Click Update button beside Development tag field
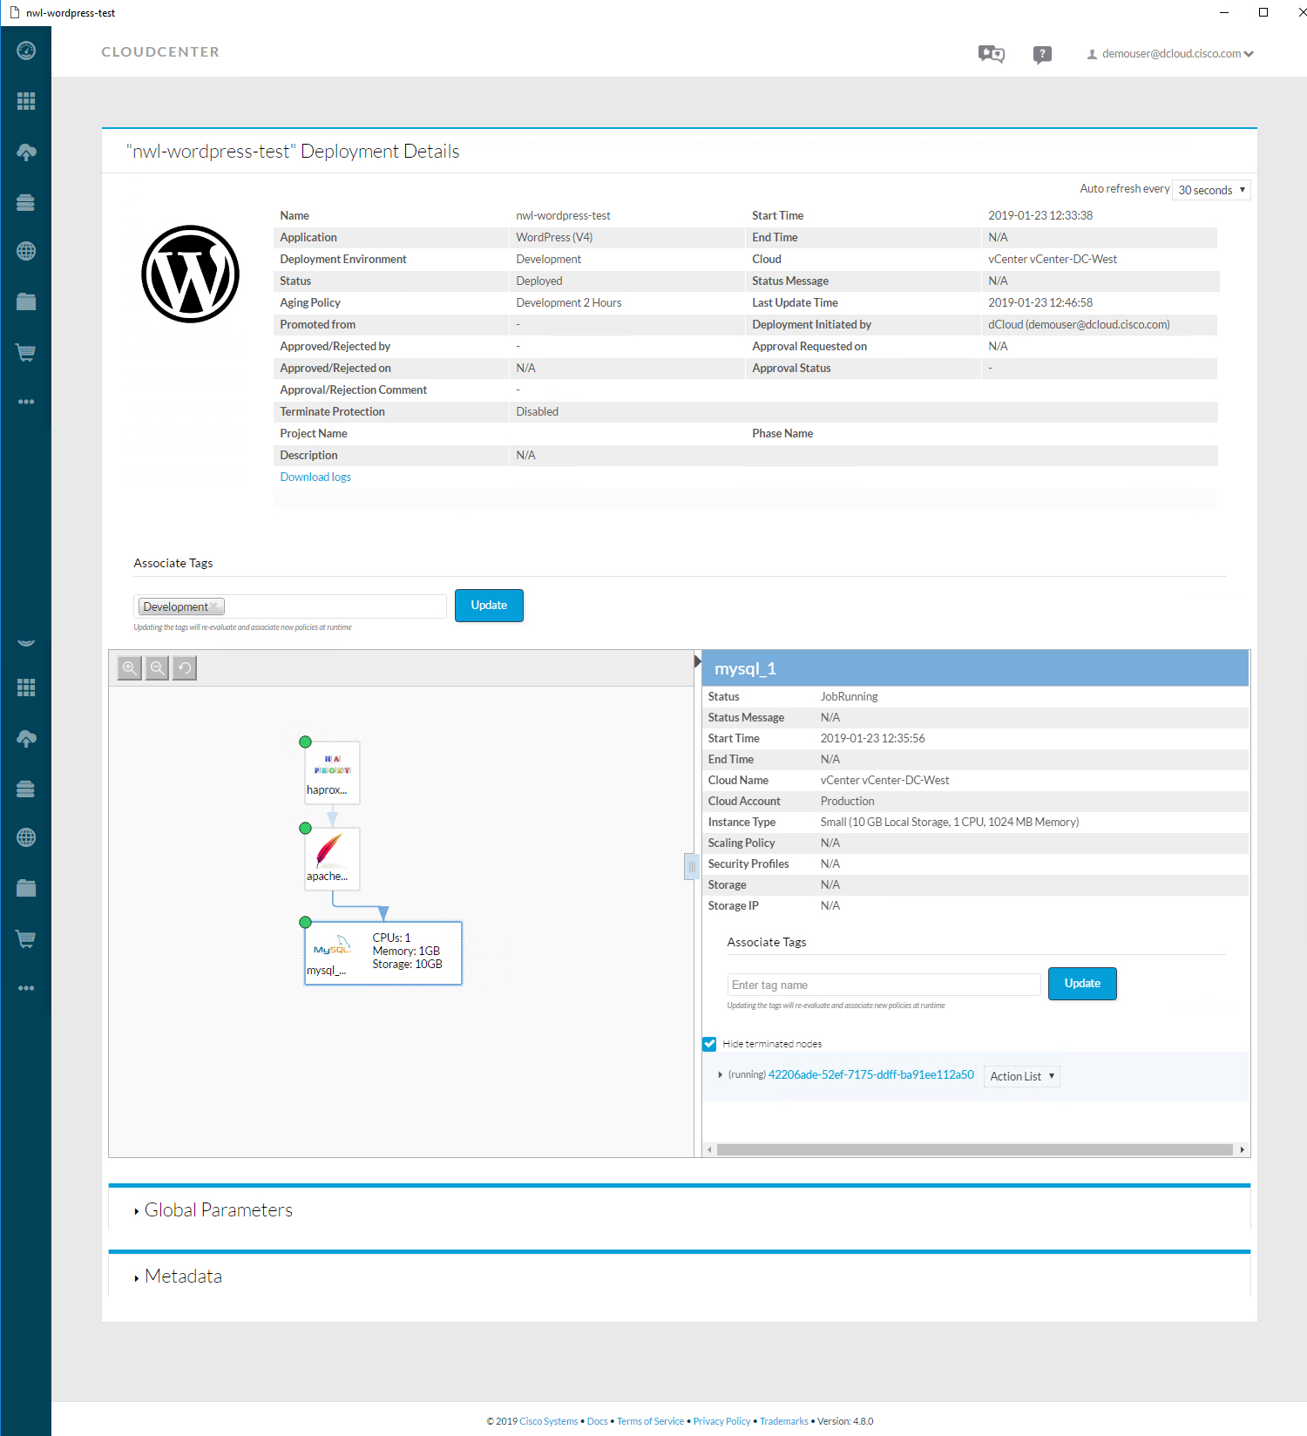1307x1436 pixels. tap(489, 606)
